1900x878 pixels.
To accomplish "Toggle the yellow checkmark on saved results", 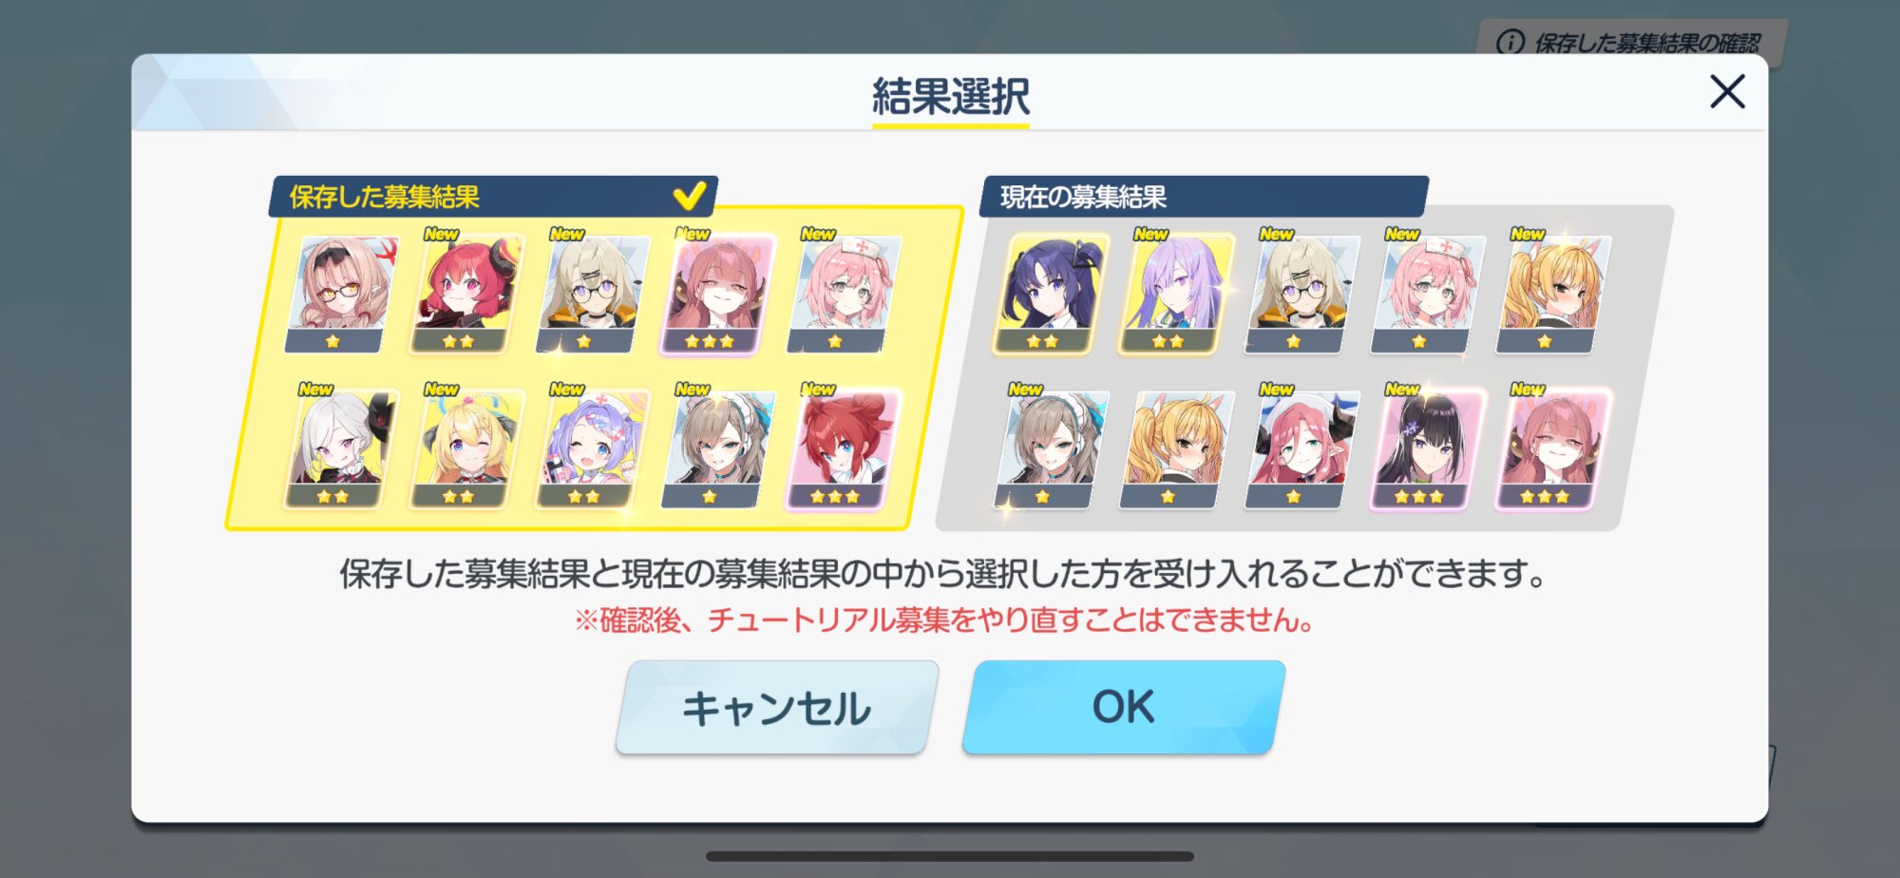I will click(x=689, y=196).
